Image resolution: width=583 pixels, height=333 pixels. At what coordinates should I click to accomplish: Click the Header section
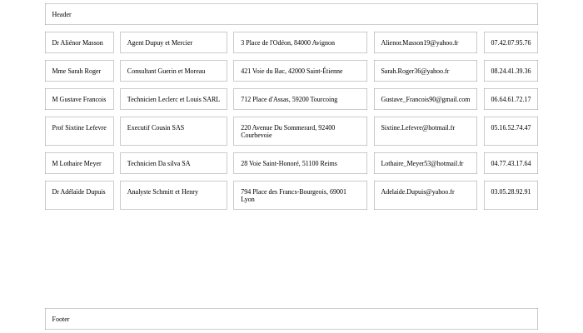291,14
